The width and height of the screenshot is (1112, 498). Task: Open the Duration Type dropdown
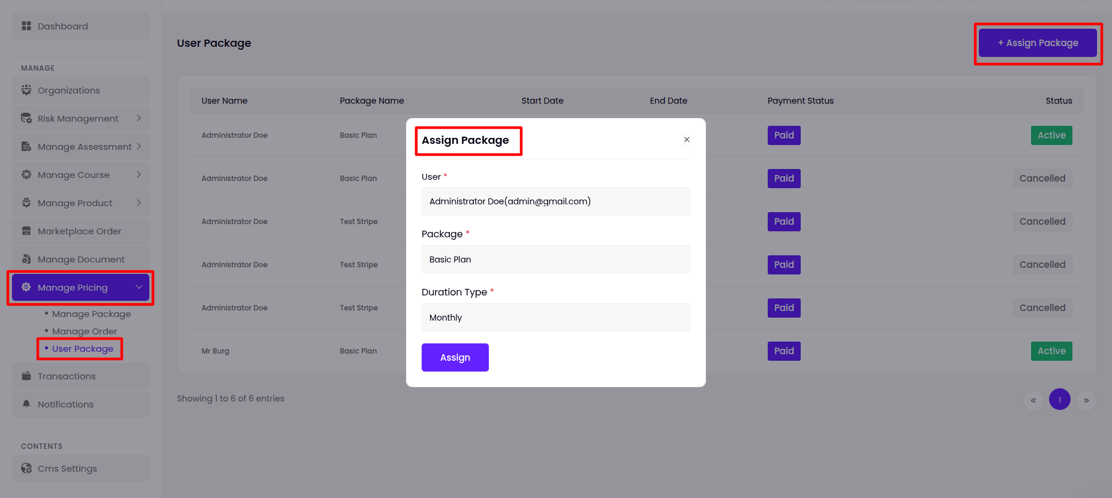point(555,318)
